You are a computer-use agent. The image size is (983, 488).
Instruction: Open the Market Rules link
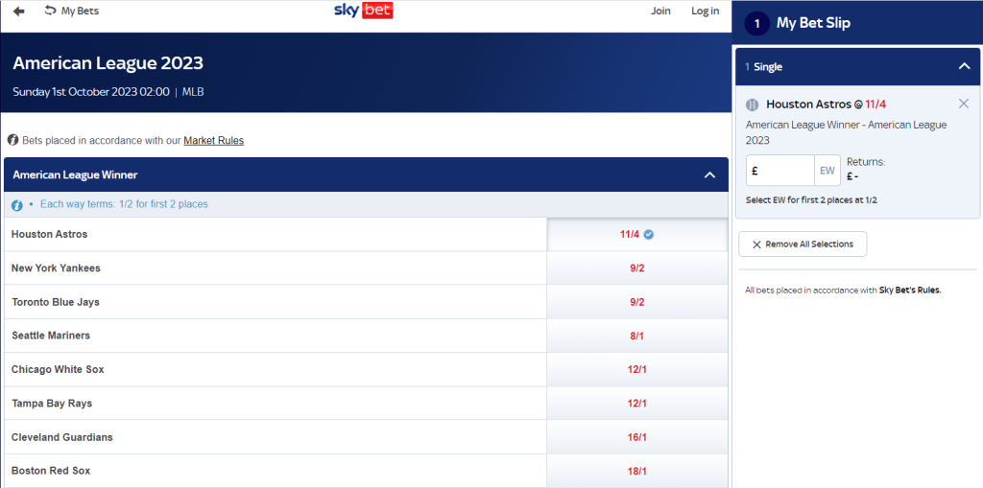click(214, 140)
